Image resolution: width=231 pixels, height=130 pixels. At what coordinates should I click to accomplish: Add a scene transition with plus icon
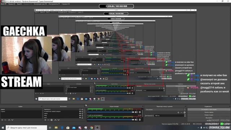pos(178,112)
